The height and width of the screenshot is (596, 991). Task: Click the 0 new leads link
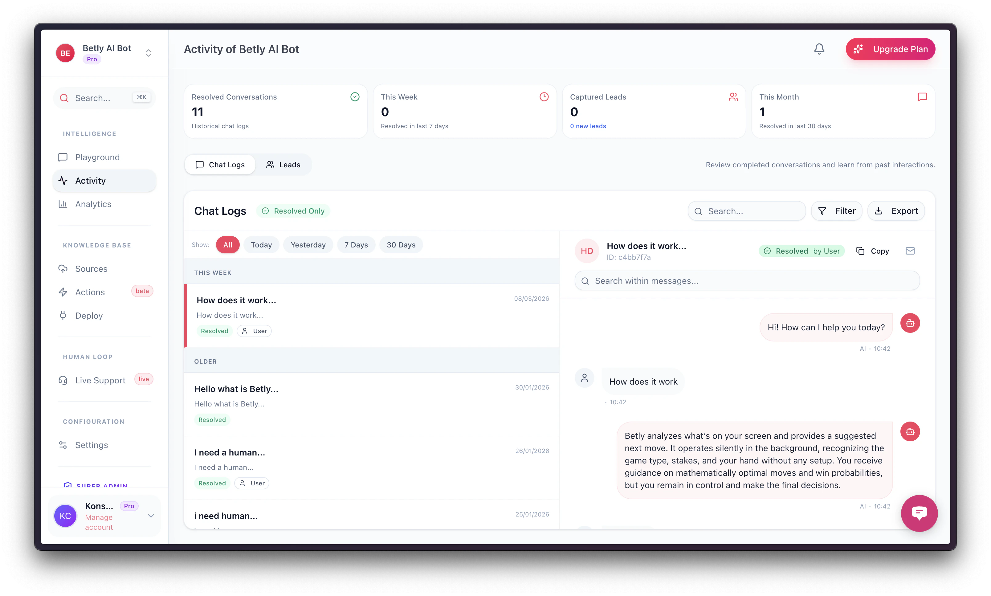[x=588, y=126]
